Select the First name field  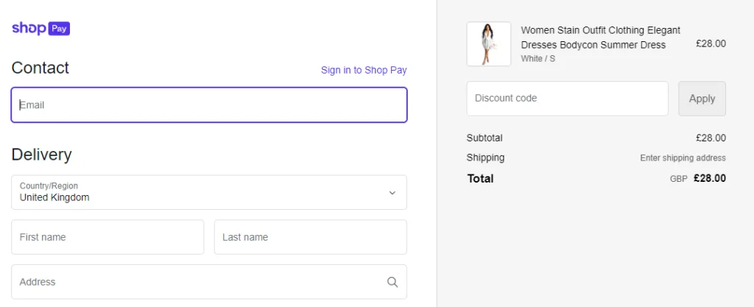coord(108,237)
